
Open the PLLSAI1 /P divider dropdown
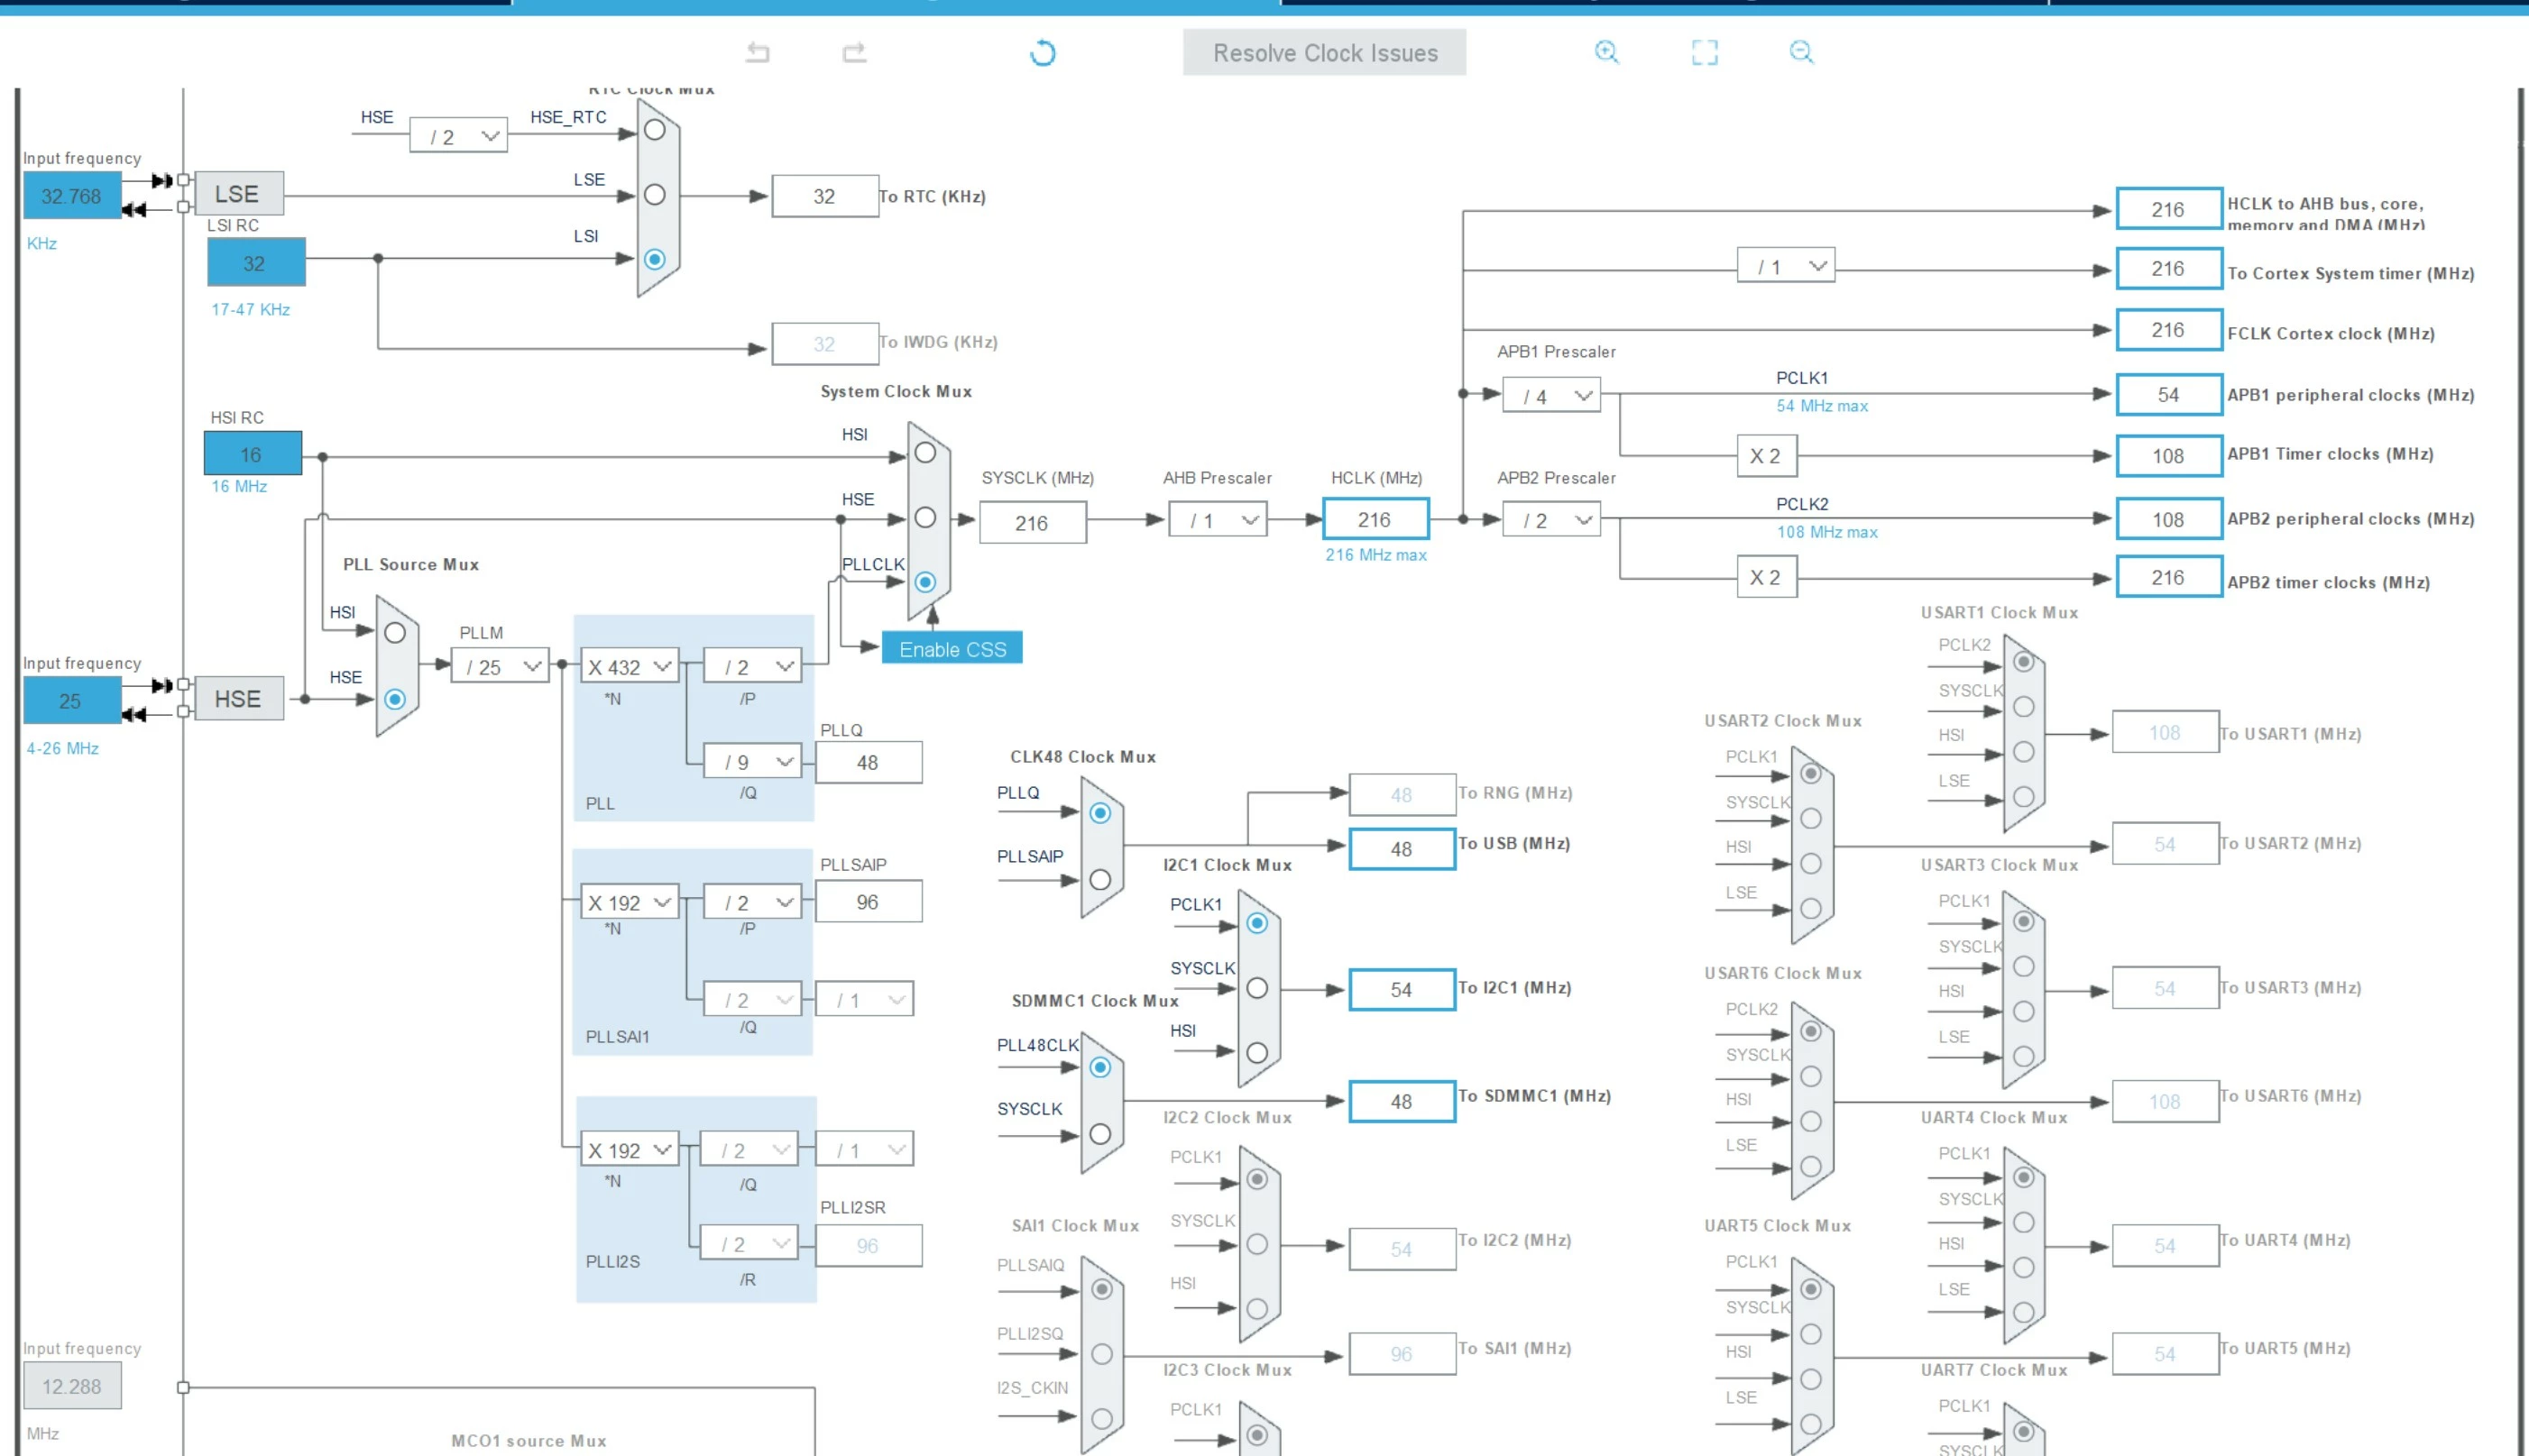pos(752,902)
